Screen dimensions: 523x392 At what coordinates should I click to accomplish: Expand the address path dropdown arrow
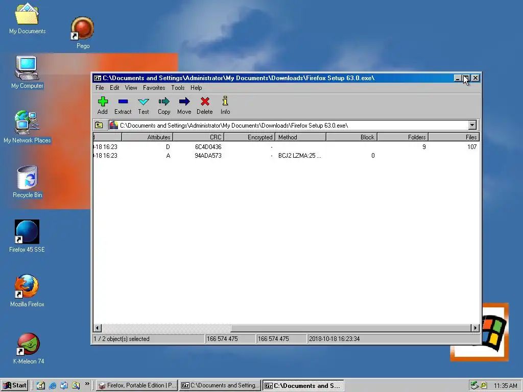(x=472, y=126)
